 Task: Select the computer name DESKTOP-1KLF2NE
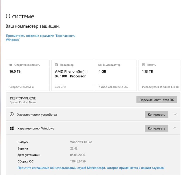23,98
